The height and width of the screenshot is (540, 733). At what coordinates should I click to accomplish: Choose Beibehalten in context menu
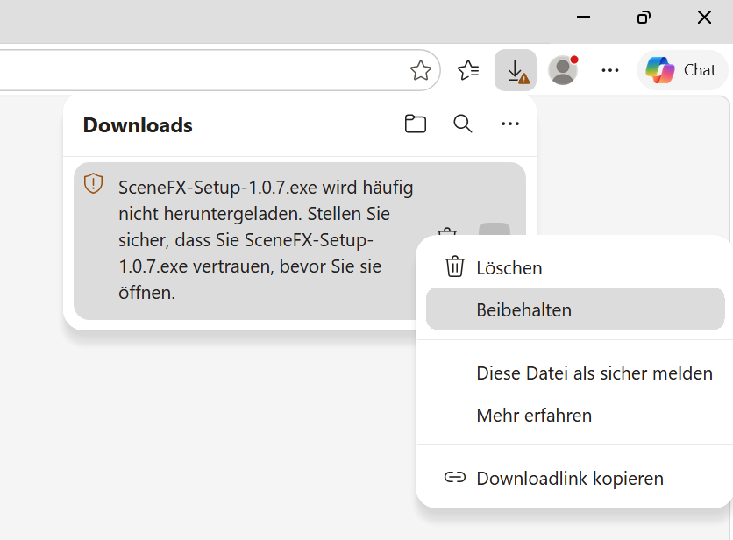pyautogui.click(x=575, y=309)
